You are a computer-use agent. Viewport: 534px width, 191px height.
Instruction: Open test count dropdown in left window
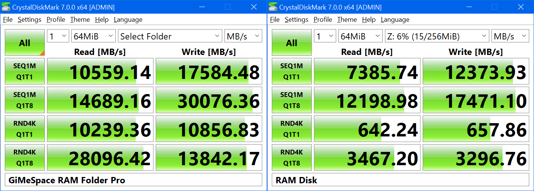point(58,36)
